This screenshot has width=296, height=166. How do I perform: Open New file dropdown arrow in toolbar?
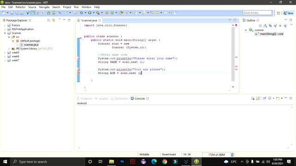pyautogui.click(x=7, y=13)
